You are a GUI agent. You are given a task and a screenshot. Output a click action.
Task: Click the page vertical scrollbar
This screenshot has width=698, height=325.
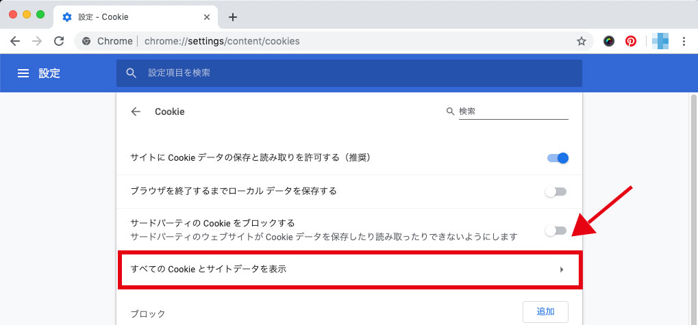(x=694, y=209)
